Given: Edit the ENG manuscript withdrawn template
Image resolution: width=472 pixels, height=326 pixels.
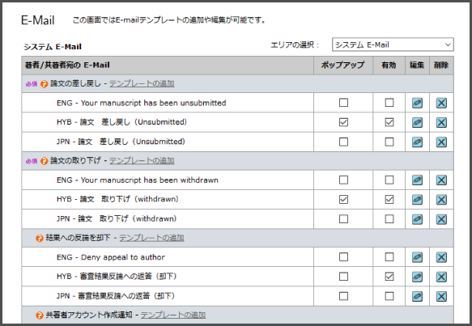Looking at the screenshot, I should click(x=417, y=180).
